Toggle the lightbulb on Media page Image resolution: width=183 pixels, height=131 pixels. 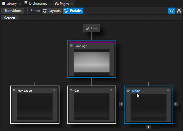(168, 90)
